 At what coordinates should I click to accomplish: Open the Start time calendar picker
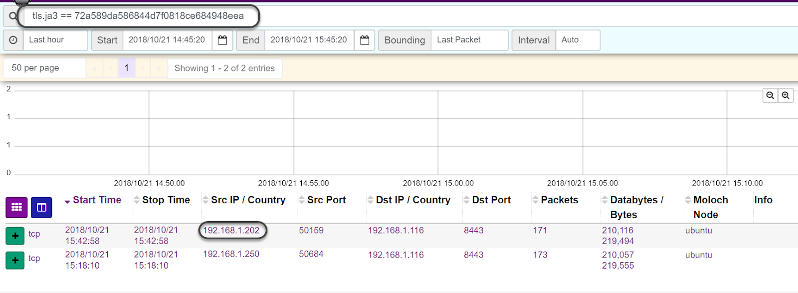tap(222, 40)
